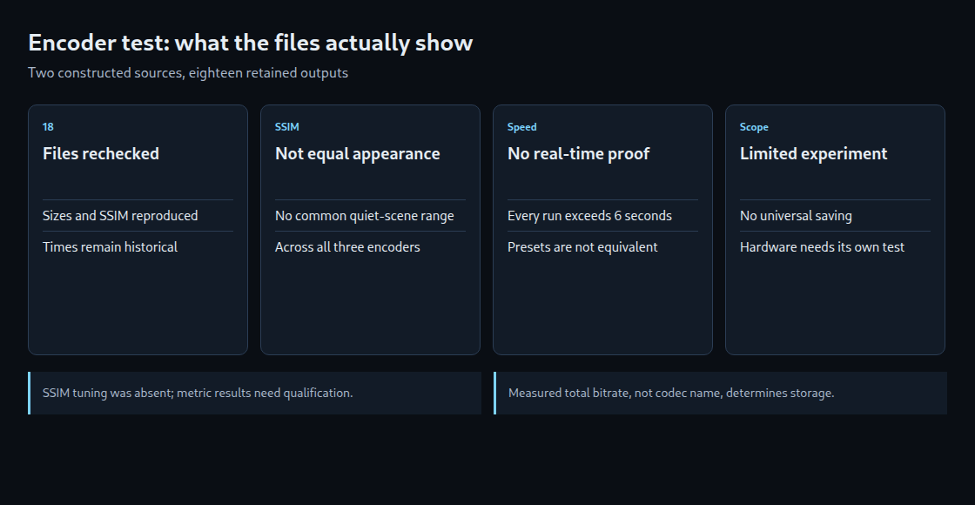
Task: Click the '18' card label
Action: [48, 127]
